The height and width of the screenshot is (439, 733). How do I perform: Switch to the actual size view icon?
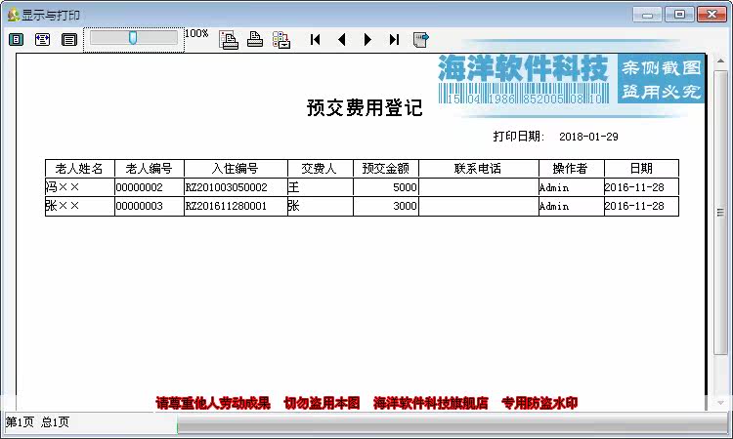pos(69,40)
